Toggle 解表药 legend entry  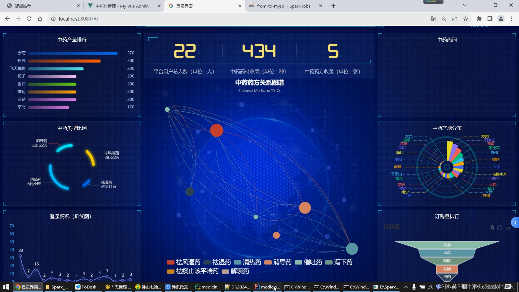pos(235,271)
